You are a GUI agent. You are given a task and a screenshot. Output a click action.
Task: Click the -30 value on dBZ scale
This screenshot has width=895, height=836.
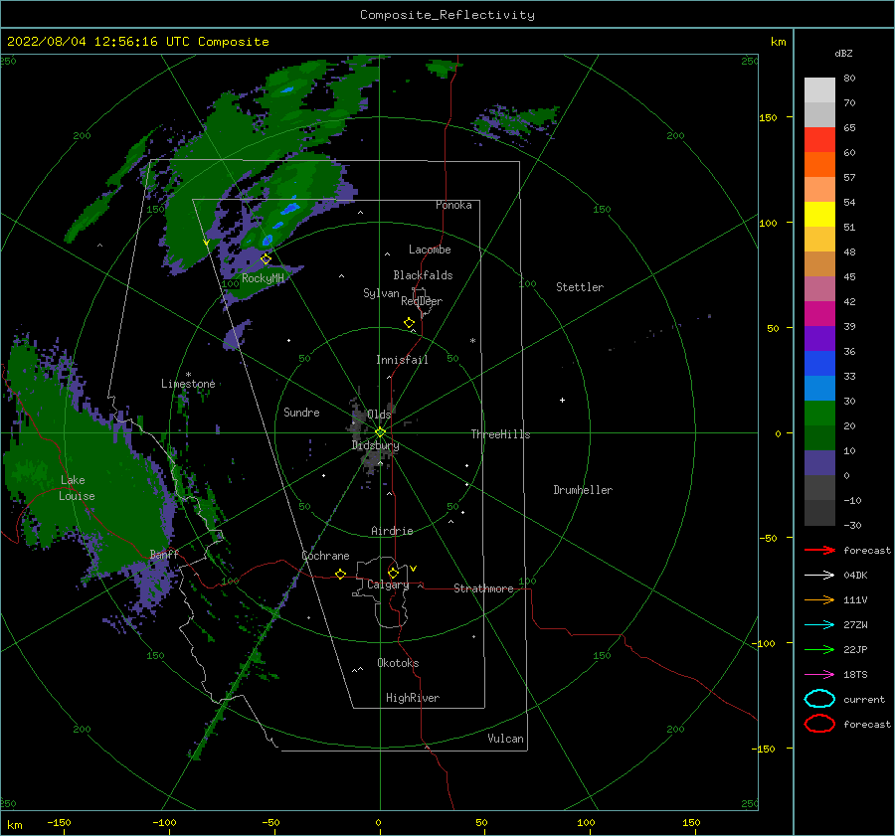coord(852,525)
